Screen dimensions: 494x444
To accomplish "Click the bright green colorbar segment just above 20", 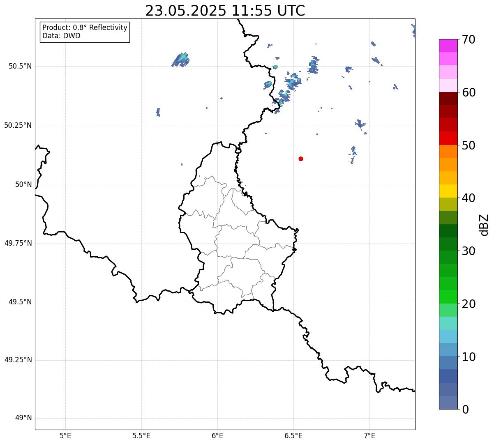I will [448, 297].
